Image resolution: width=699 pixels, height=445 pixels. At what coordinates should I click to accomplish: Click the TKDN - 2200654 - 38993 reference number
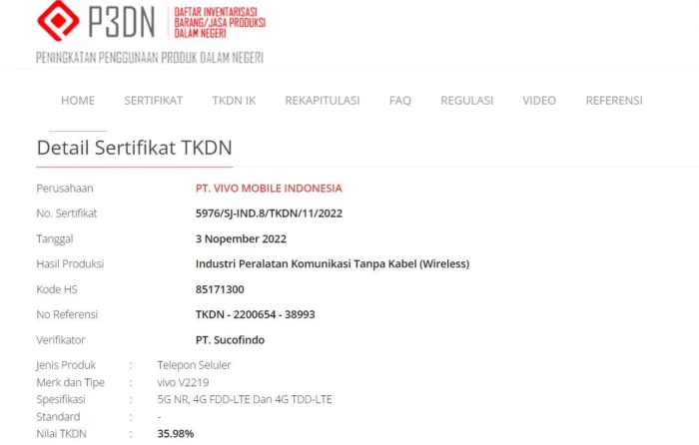pyautogui.click(x=255, y=314)
